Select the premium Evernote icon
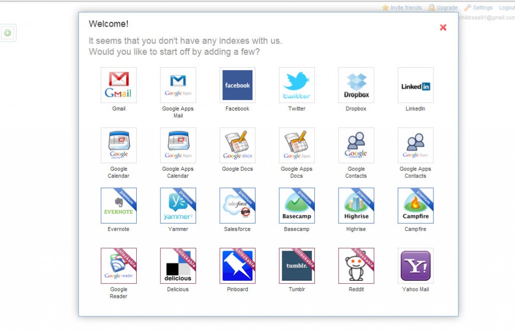Screen dimensions: 515x330 (x=119, y=205)
